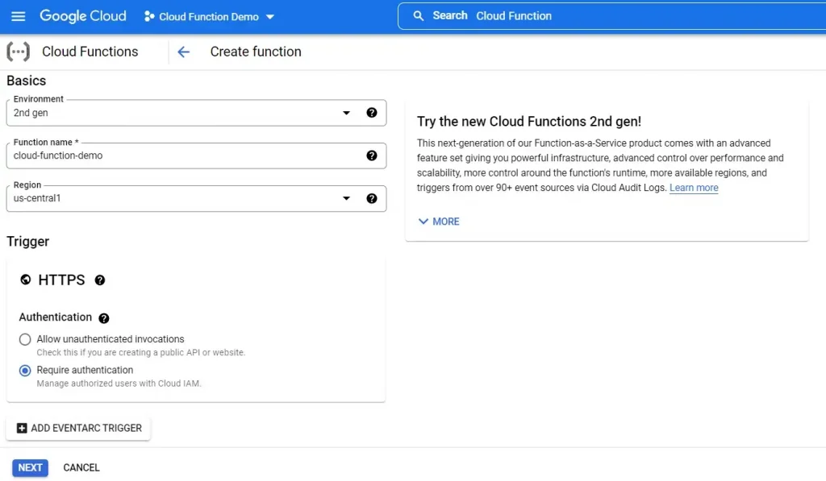
Task: Click the search magnifier icon
Action: coord(419,16)
